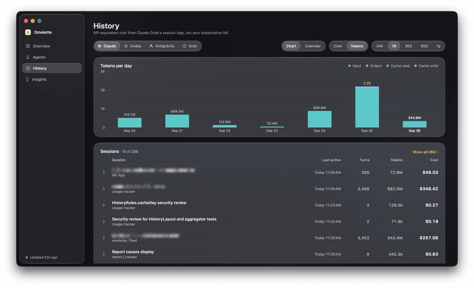Switch metric to Tokens
Viewport: 474px width, 288px height.
point(357,46)
